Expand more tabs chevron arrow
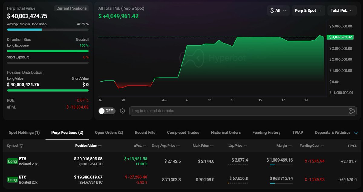363x192 pixels. point(356,133)
